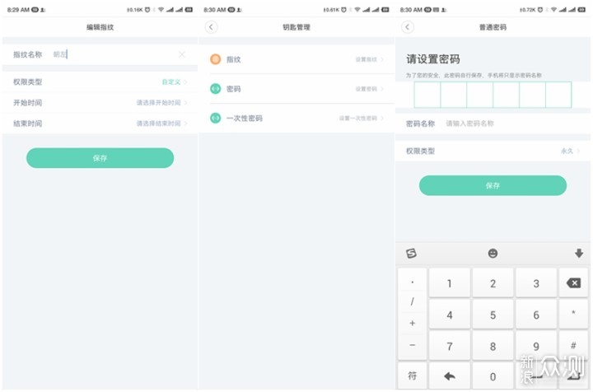
Task: Hide the keyboard with the down arrow
Action: pyautogui.click(x=578, y=253)
